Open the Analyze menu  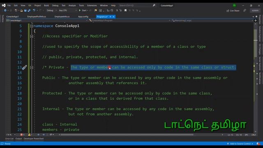[x=72, y=5]
